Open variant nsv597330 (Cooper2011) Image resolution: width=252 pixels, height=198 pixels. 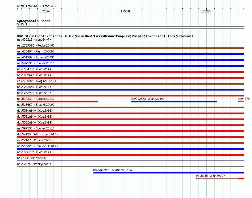36,63
